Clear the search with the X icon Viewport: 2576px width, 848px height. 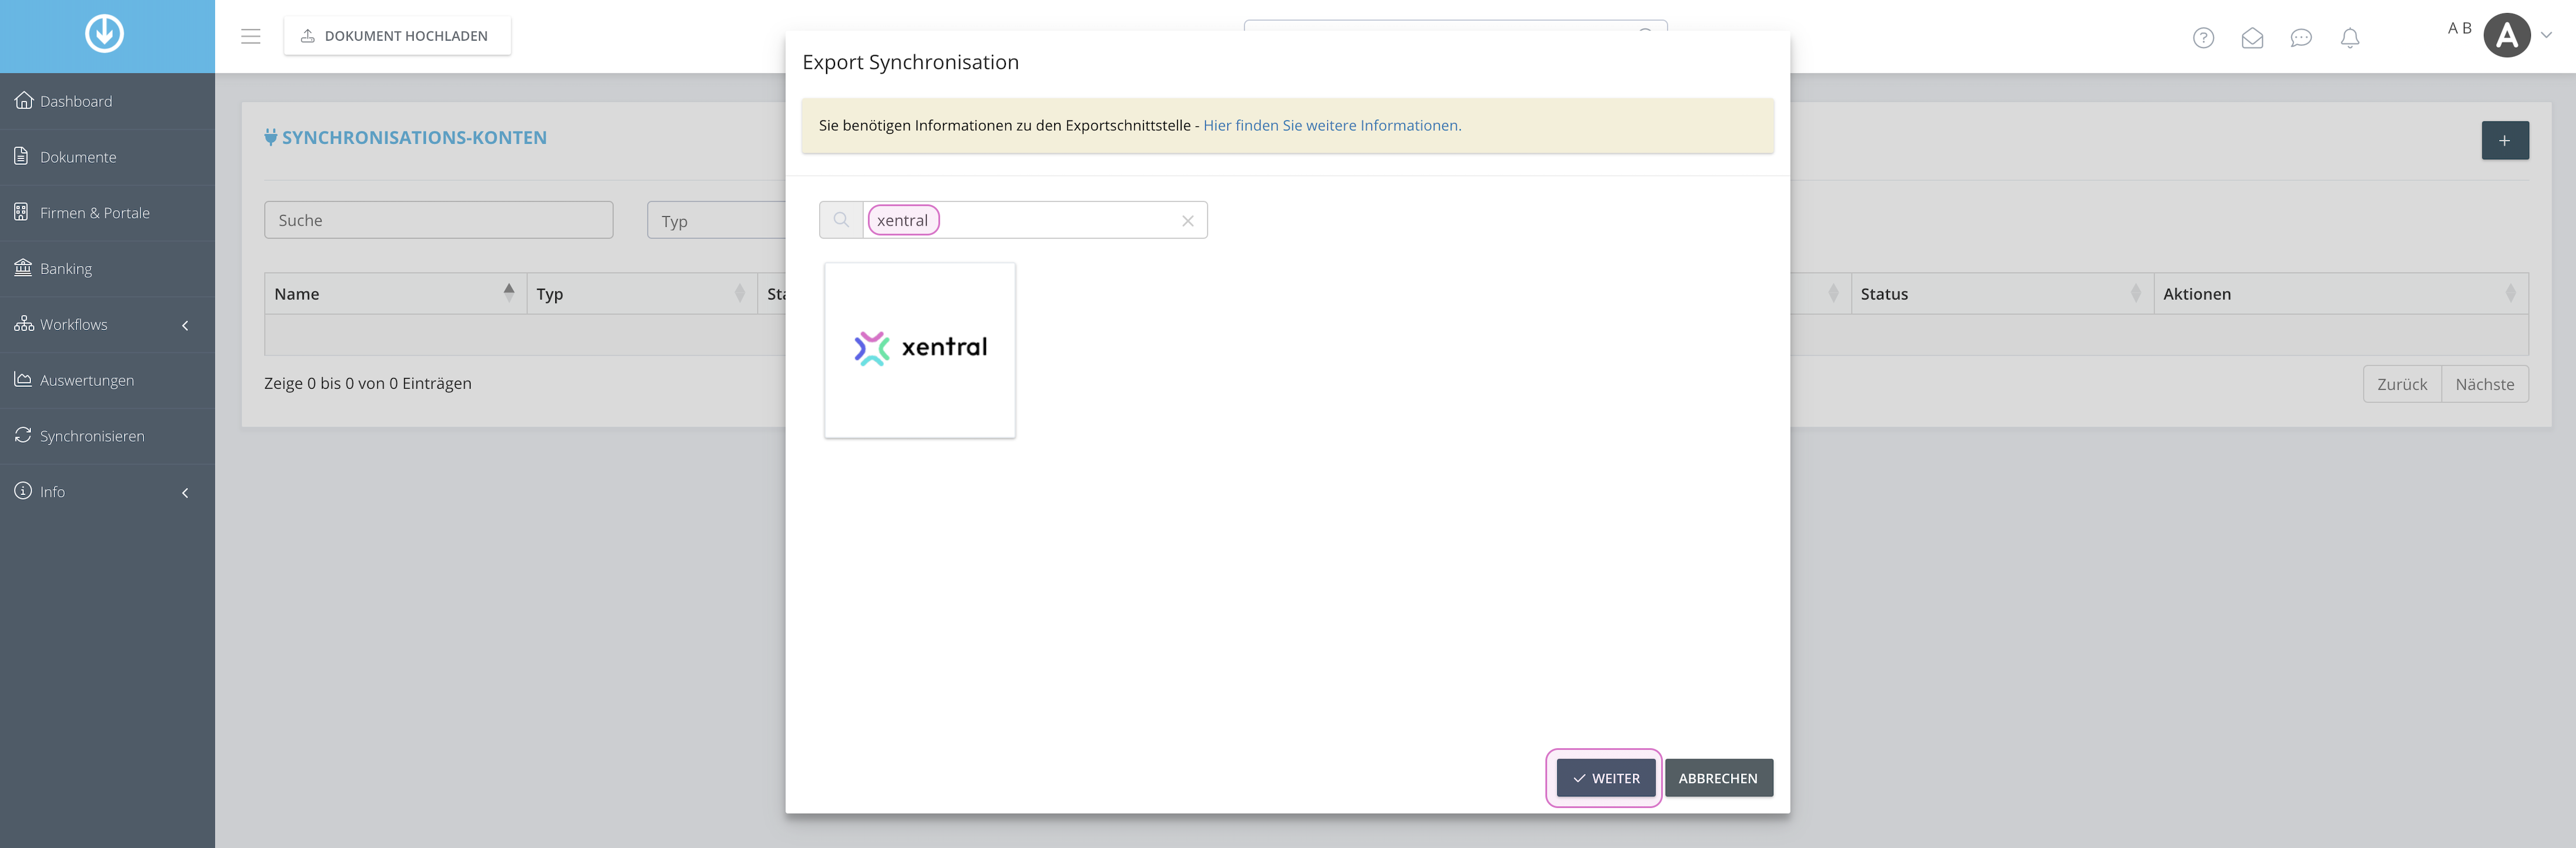click(x=1188, y=221)
